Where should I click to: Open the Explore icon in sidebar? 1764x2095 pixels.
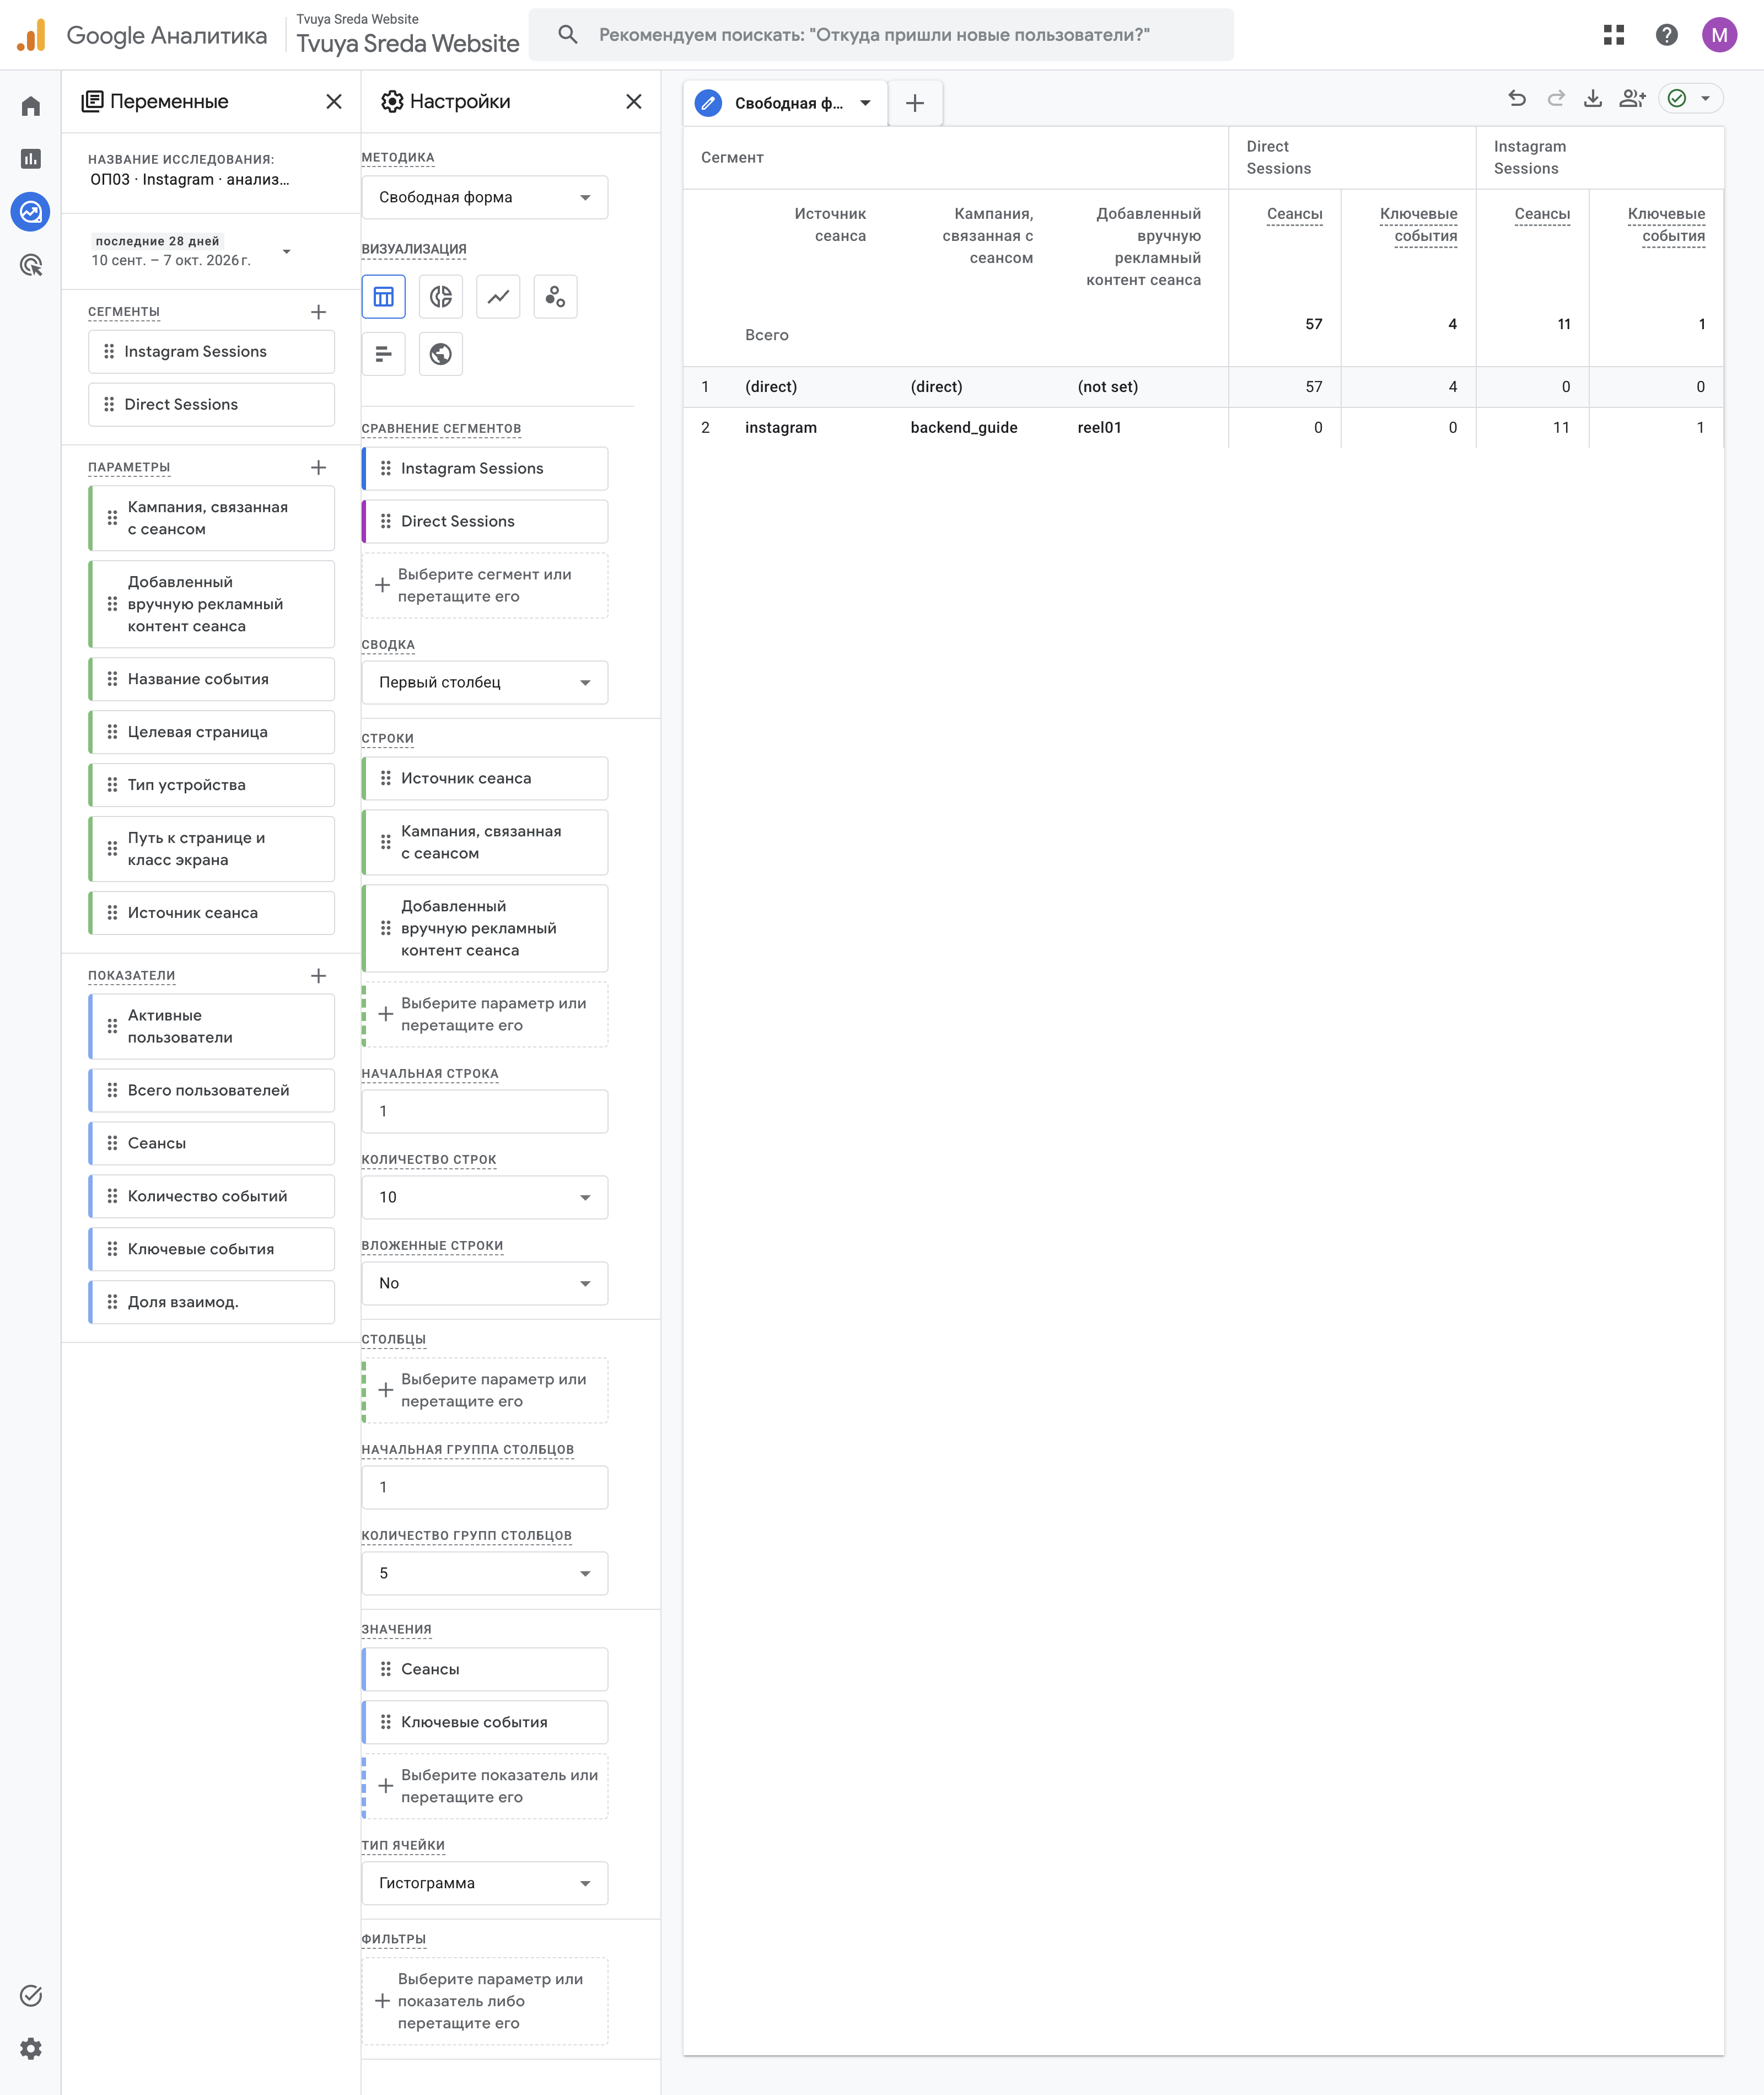pos(31,211)
